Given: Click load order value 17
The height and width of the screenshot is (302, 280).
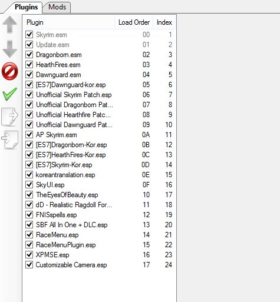Looking at the screenshot, I should tap(146, 265).
